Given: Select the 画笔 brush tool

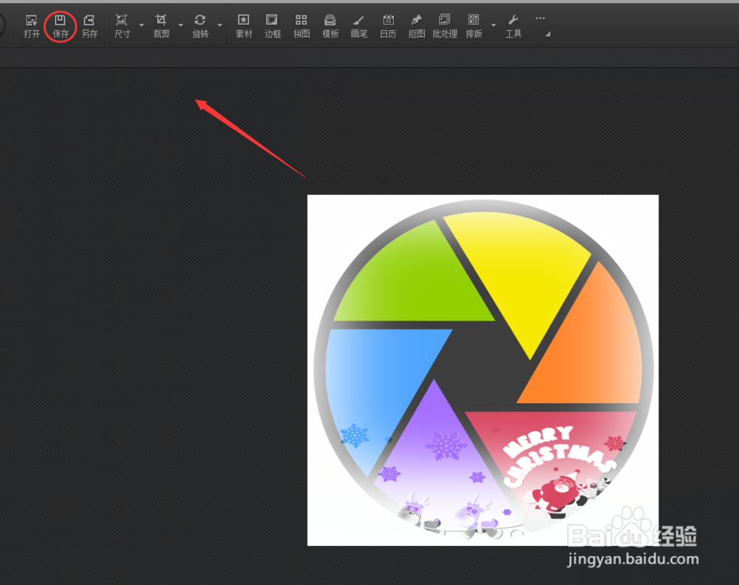Looking at the screenshot, I should [358, 27].
